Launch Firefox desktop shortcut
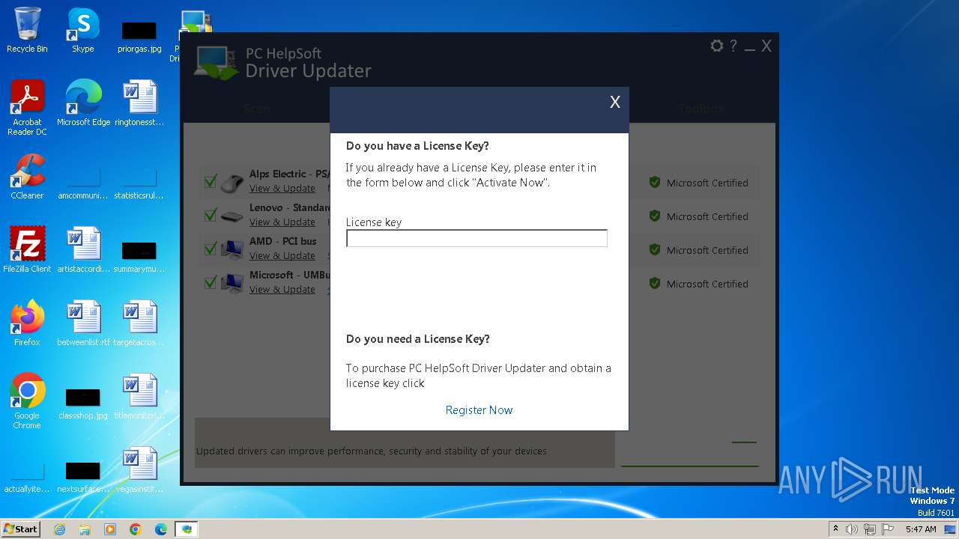The height and width of the screenshot is (539, 959). 27,323
